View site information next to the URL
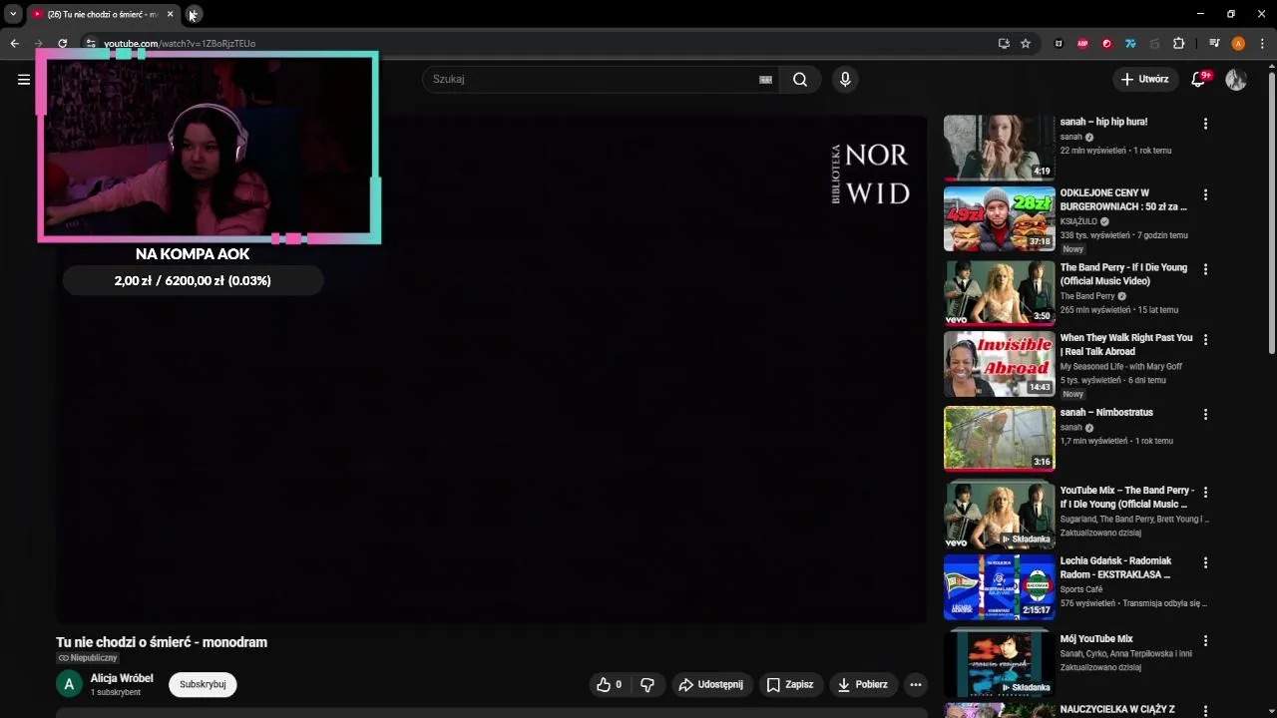Viewport: 1277px width, 718px height. click(x=91, y=44)
